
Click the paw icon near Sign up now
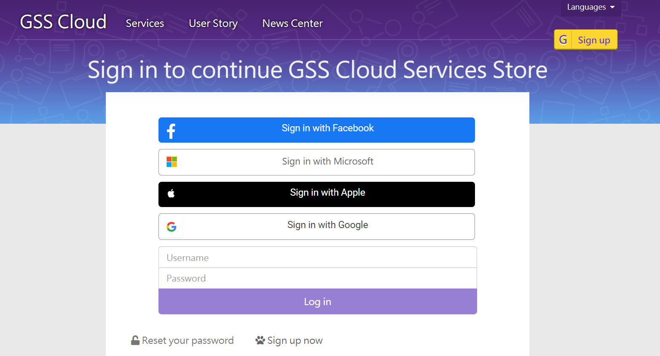pyautogui.click(x=260, y=340)
